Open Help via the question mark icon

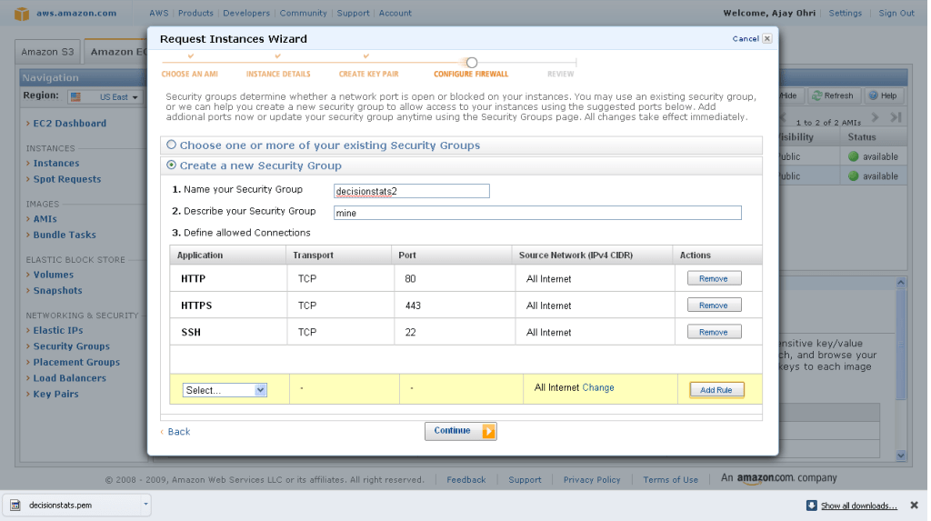873,95
